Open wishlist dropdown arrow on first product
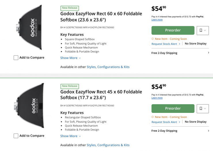Viewport: 213px width, 151px height. tap(205, 30)
